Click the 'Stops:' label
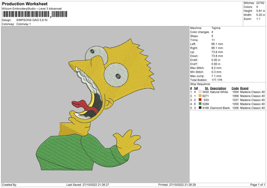Viewport: 267px width, 188px height. click(194, 36)
